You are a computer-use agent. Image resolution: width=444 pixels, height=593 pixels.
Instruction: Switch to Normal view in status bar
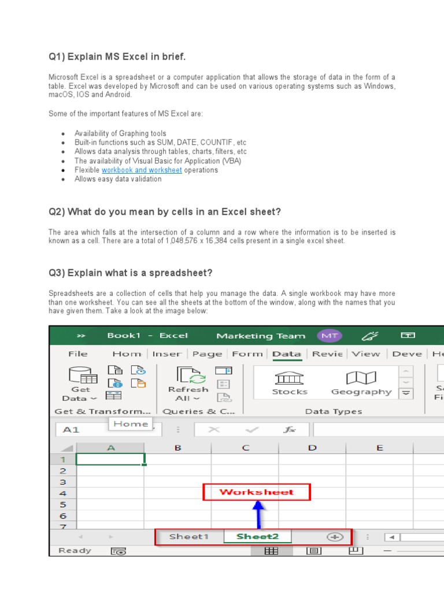click(272, 551)
